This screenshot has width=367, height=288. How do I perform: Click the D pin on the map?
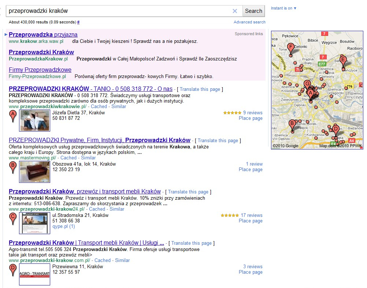[336, 131]
